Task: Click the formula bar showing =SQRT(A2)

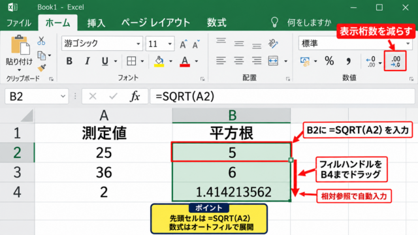Action: [x=283, y=96]
